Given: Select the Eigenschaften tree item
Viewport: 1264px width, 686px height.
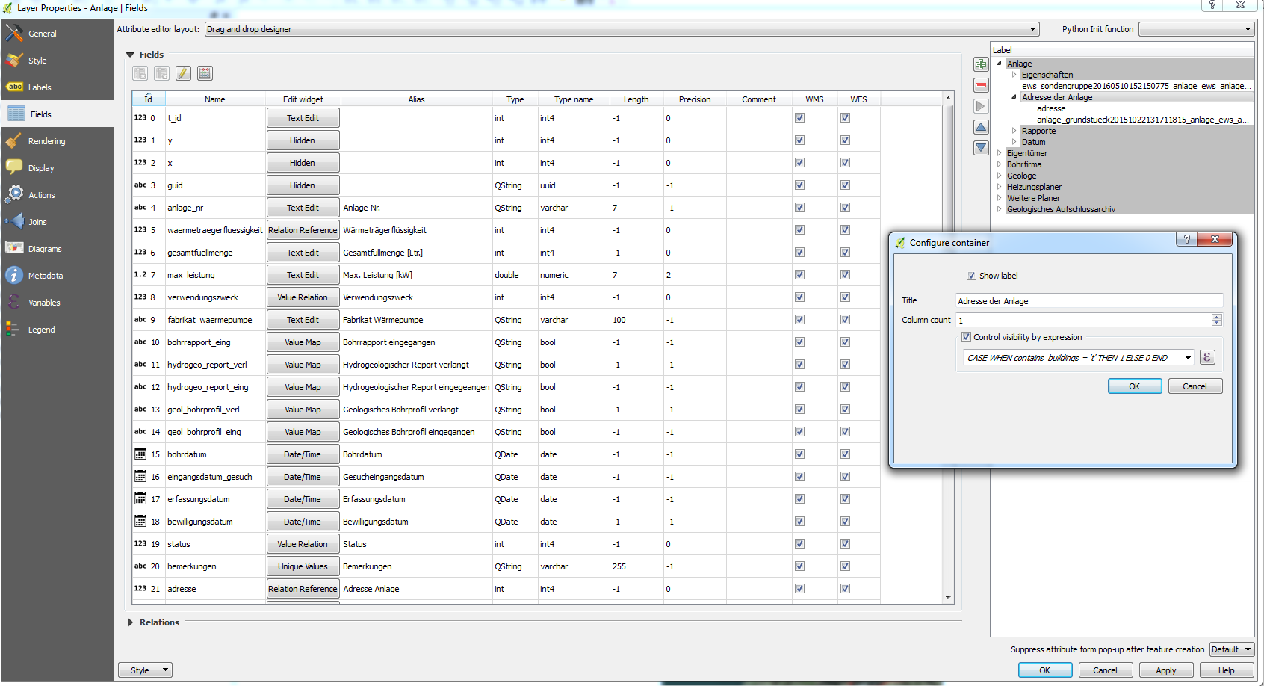Looking at the screenshot, I should coord(1047,75).
